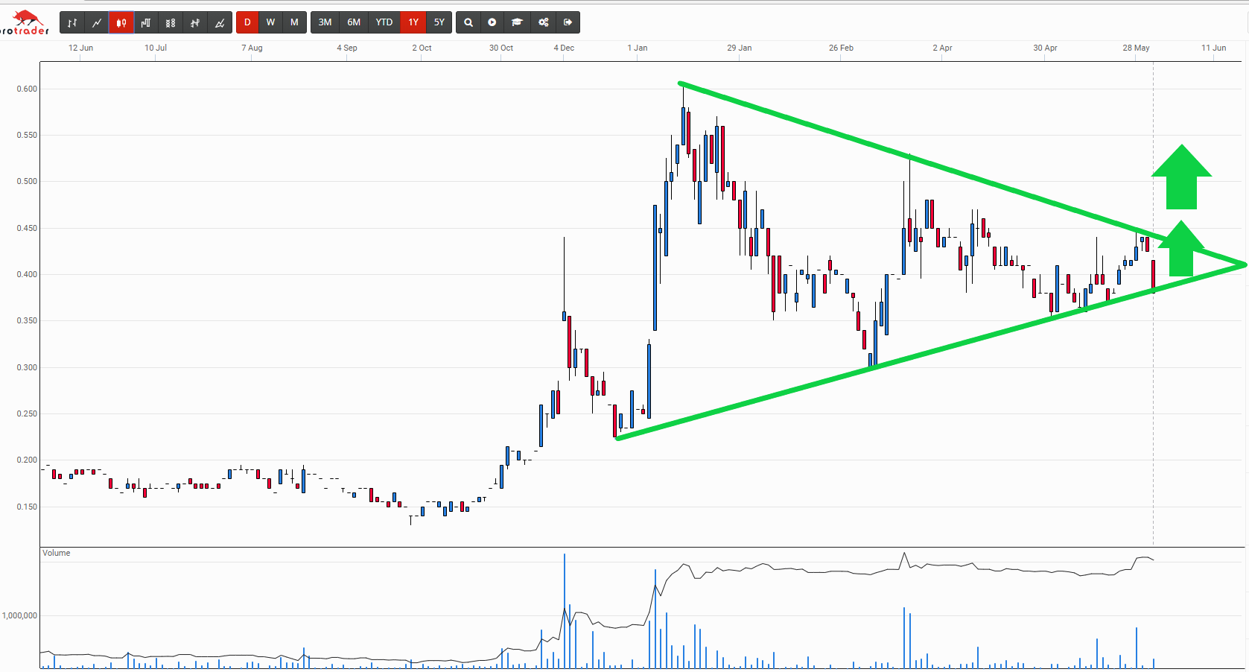Click the 28 May date label

pos(1137,48)
